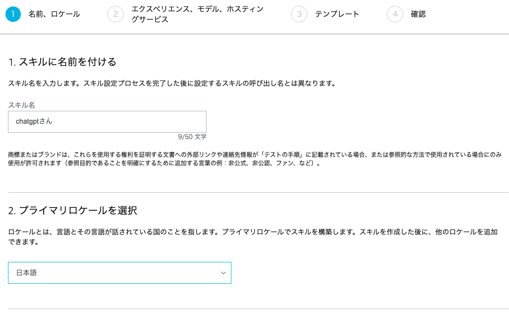Click the step 4 numbered circle
Screen dimensions: 509x319
(394, 14)
